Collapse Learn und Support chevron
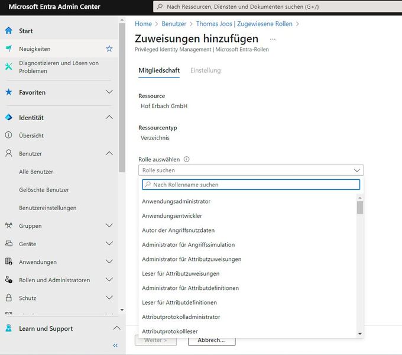Screen dimensions: 402x355 [x=116, y=328]
